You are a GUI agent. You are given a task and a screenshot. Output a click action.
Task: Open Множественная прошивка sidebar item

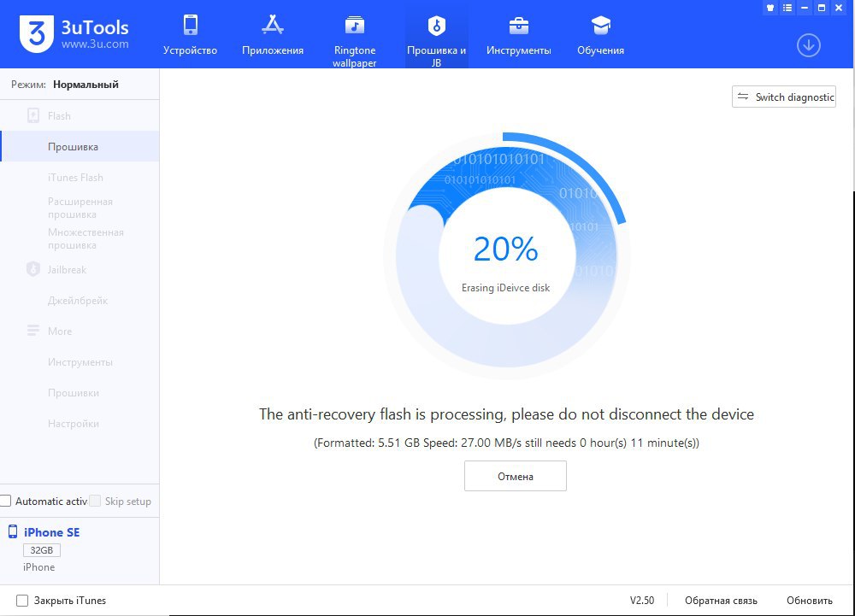coord(85,238)
